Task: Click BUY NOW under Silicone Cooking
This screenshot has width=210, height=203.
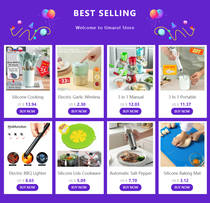Action: (27, 111)
